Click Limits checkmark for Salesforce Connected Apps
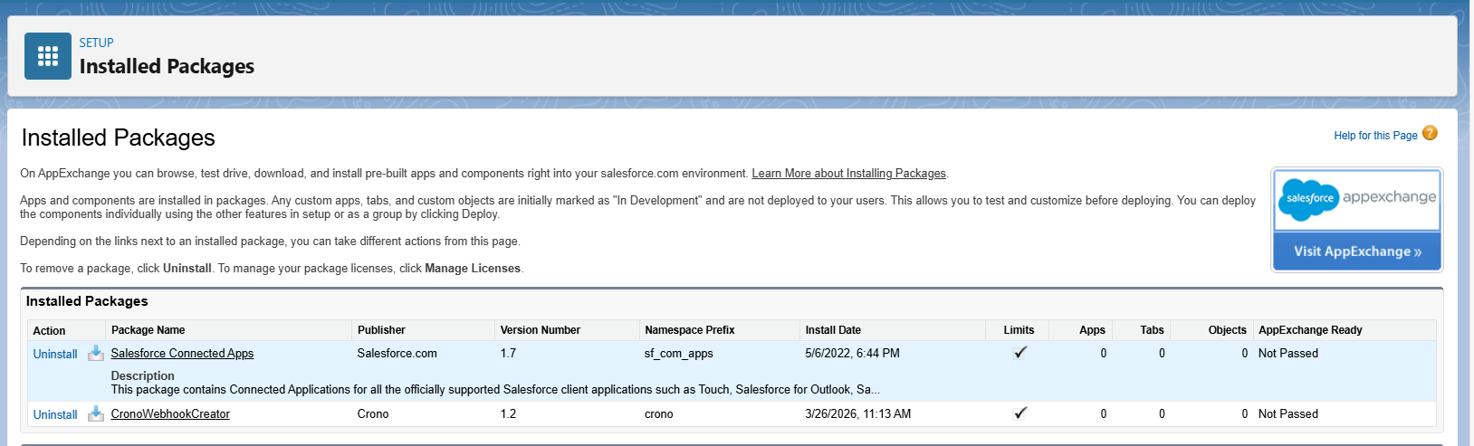1474x446 pixels. pos(1020,353)
